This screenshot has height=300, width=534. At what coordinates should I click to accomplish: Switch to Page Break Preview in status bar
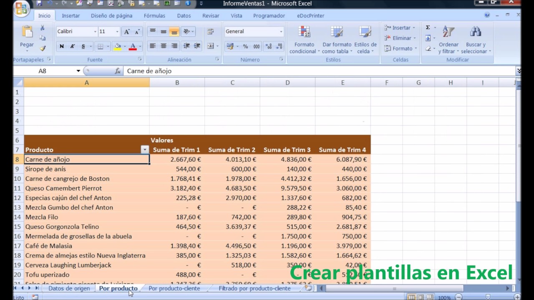[x=430, y=297]
